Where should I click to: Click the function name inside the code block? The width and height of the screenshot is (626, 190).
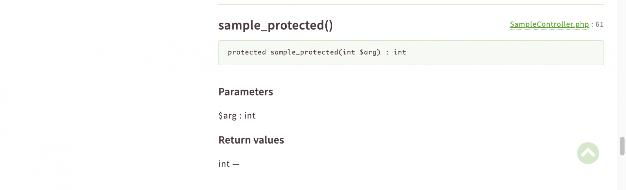point(304,52)
